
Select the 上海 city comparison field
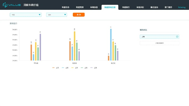pyautogui.click(x=158, y=37)
